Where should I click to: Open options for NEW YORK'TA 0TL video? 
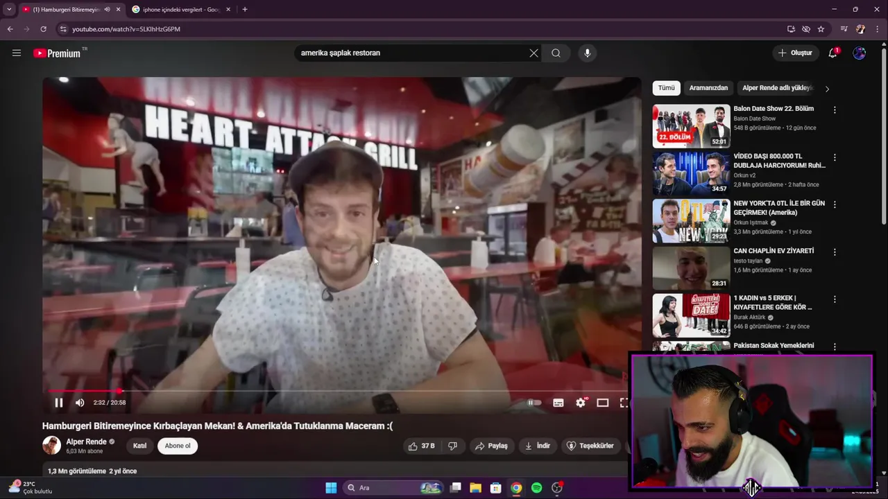click(835, 204)
